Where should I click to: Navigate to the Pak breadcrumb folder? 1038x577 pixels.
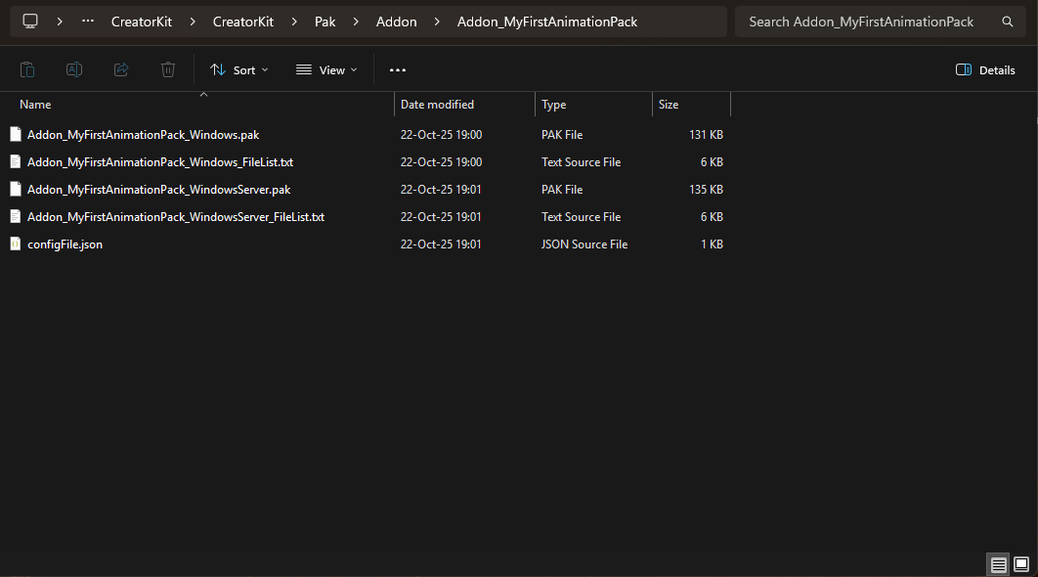coord(324,22)
